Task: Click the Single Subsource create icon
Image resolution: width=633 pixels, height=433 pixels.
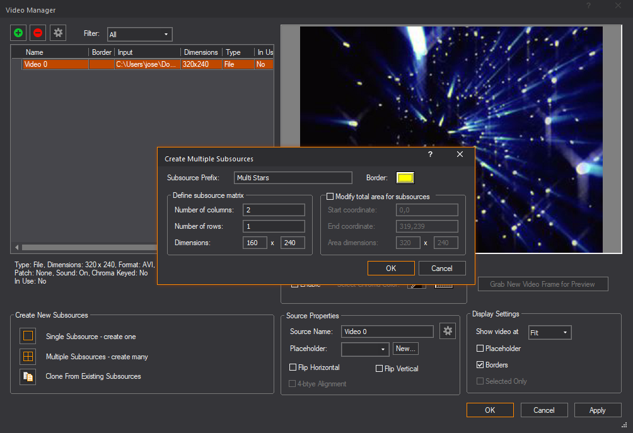Action: (x=28, y=336)
